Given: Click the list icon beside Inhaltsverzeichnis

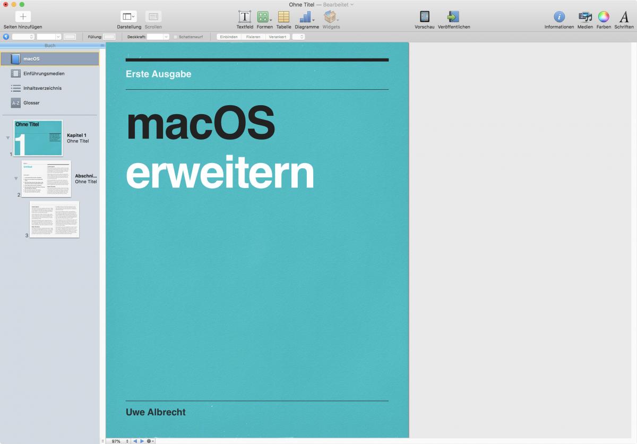Looking at the screenshot, I should (x=15, y=88).
